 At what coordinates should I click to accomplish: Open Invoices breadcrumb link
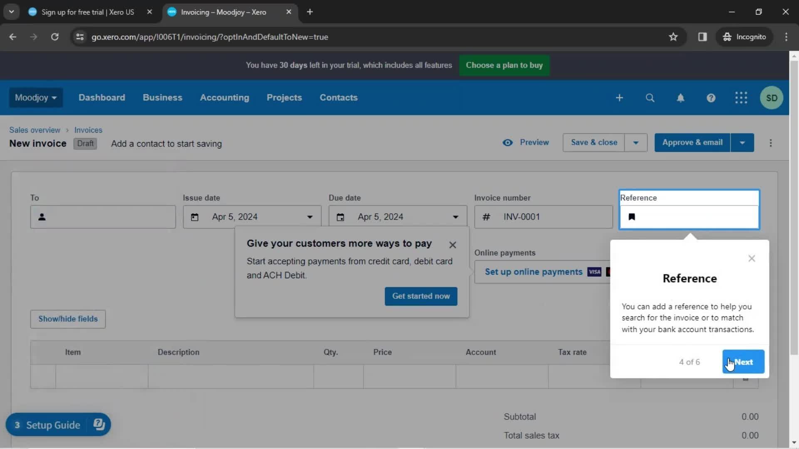pos(88,130)
